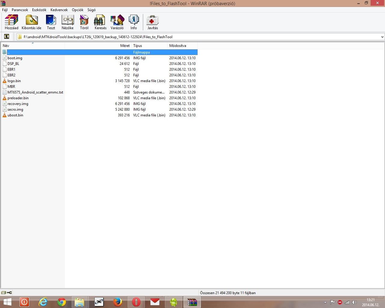Viewport: 385px width, 308px height.
Task: Select the secro.img file
Action: [15, 109]
